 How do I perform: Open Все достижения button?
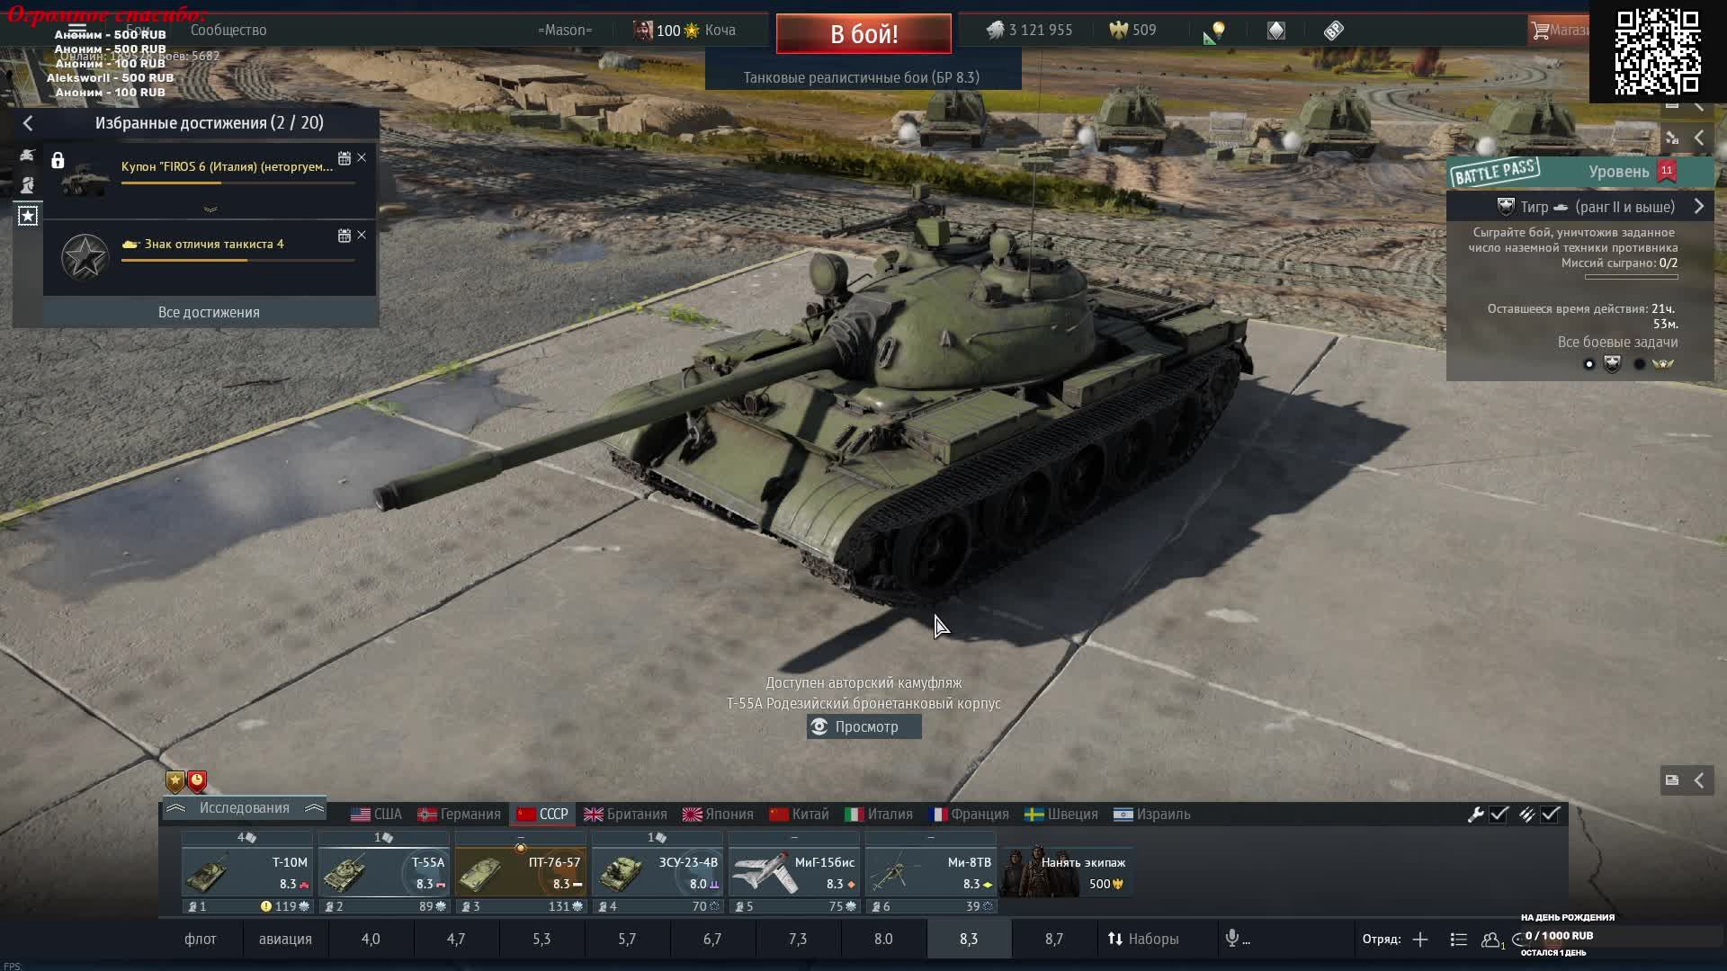[209, 312]
